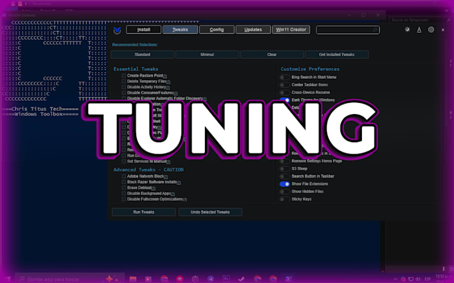Open PowerShell terminal icon in taskbar
Screen dimensions: 454x283
pyautogui.click(x=288, y=279)
